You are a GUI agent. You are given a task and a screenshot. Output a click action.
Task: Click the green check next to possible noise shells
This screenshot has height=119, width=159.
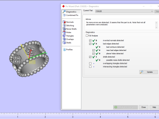pyautogui.click(x=97, y=60)
